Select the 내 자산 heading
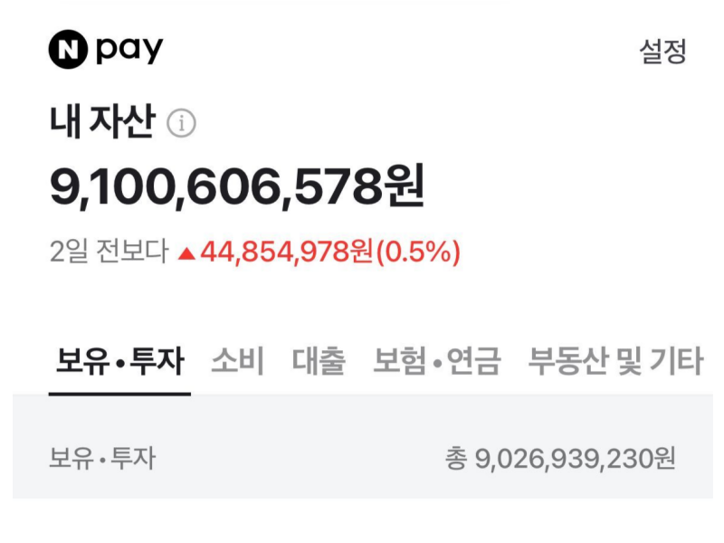The width and height of the screenshot is (724, 543). coord(102,121)
